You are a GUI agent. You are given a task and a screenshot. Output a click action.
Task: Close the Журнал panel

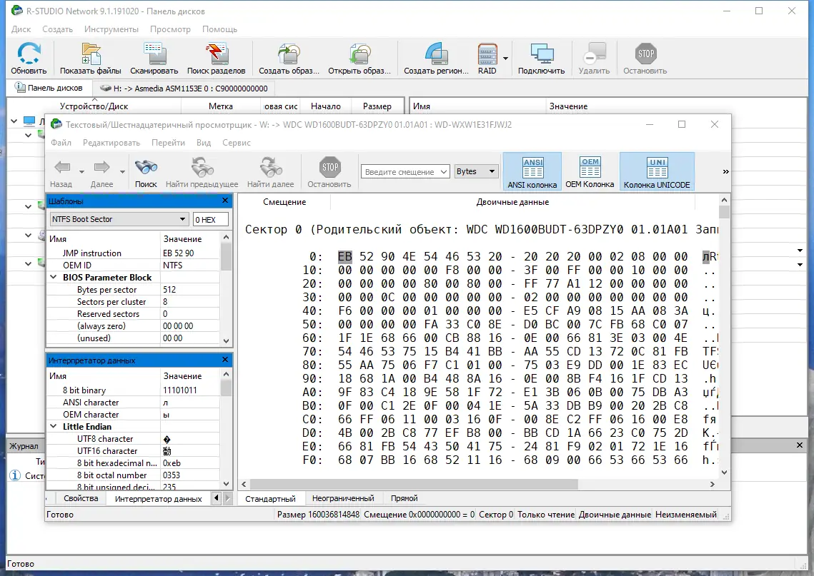pos(800,445)
